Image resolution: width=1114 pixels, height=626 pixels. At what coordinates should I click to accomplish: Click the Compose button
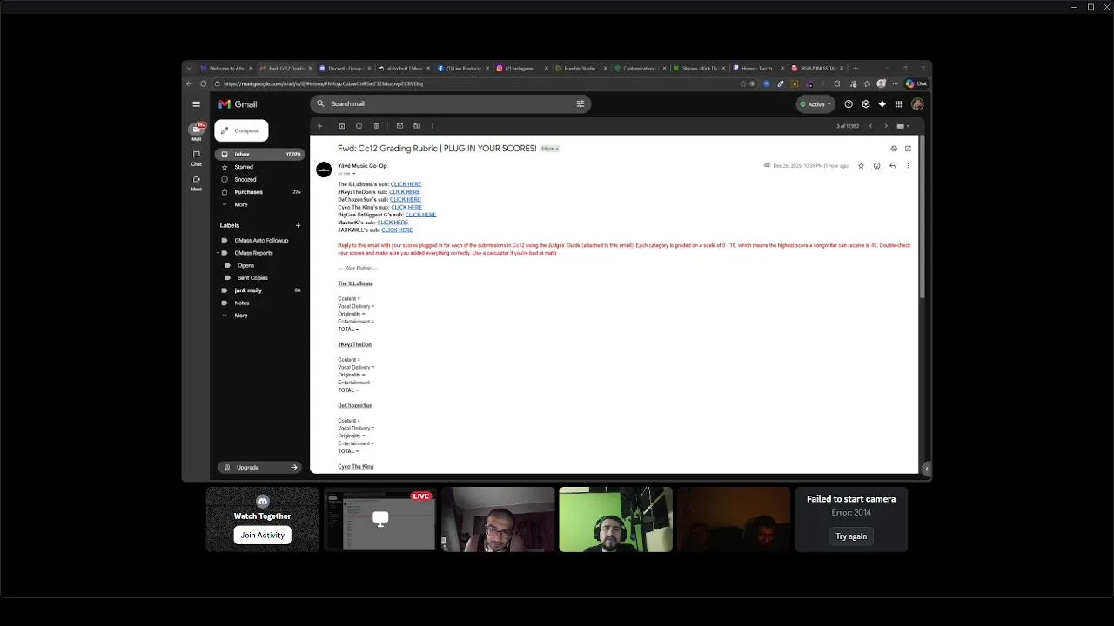tap(241, 130)
